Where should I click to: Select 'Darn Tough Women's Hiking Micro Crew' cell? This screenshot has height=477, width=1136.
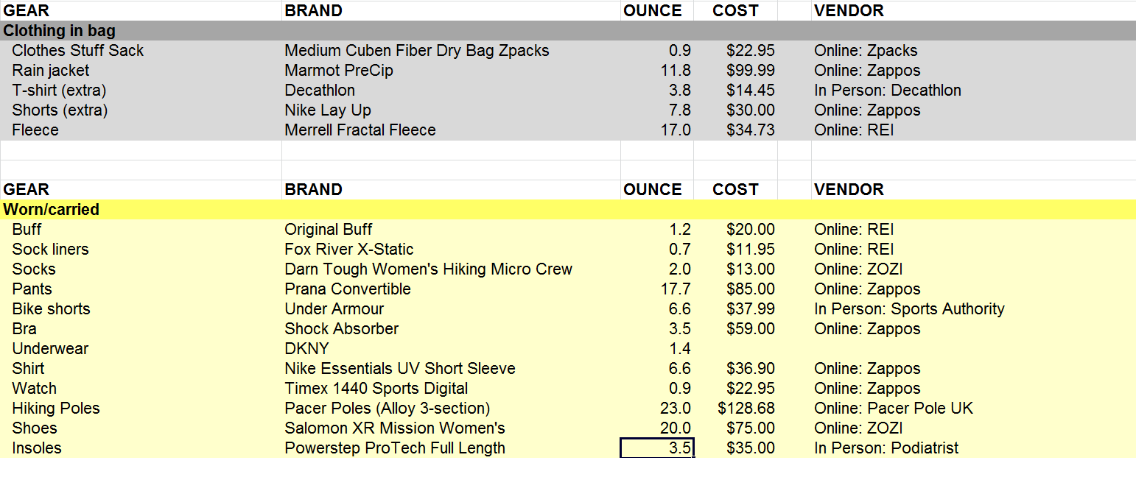tap(428, 269)
